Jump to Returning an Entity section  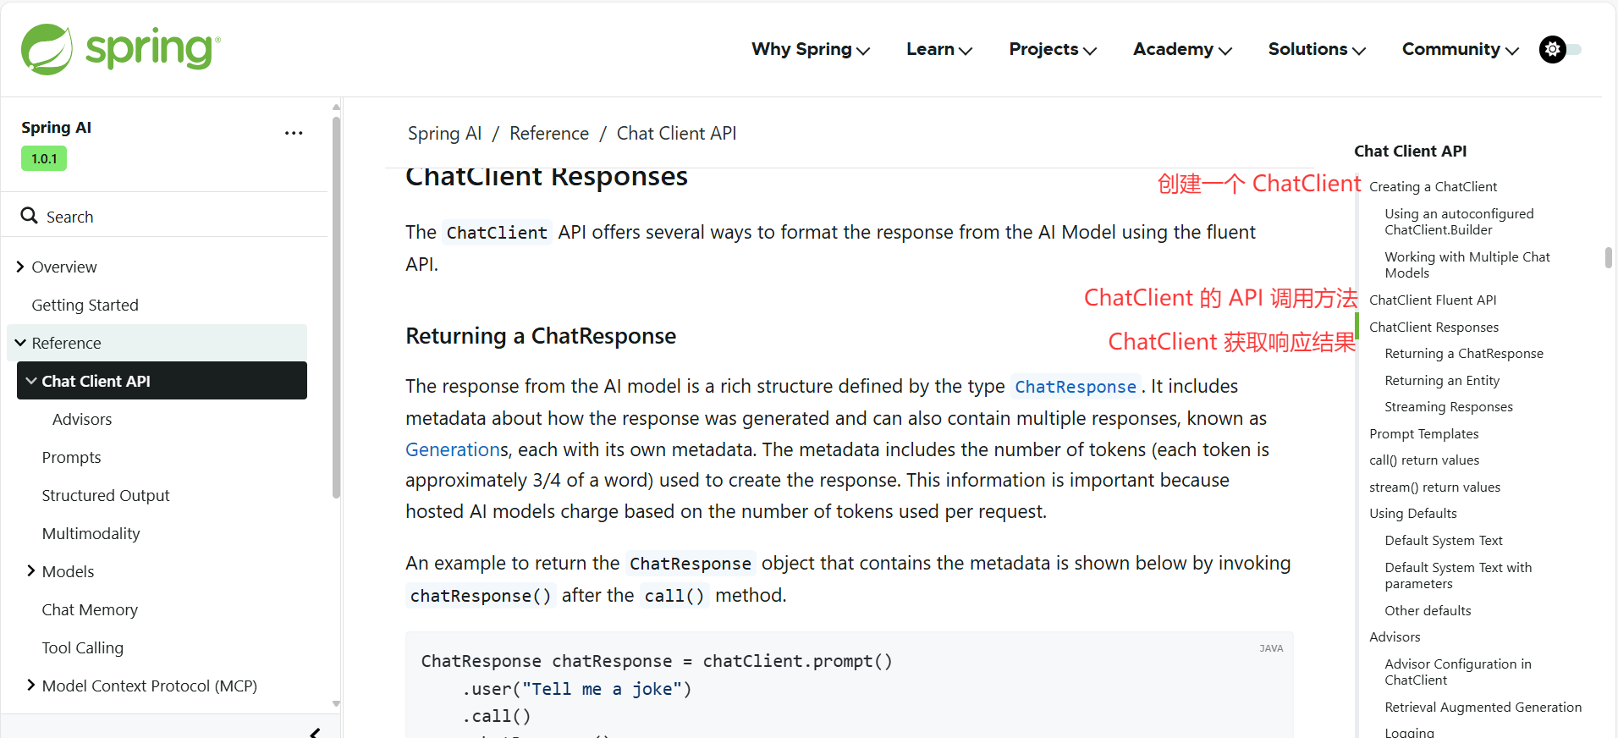pyautogui.click(x=1442, y=380)
